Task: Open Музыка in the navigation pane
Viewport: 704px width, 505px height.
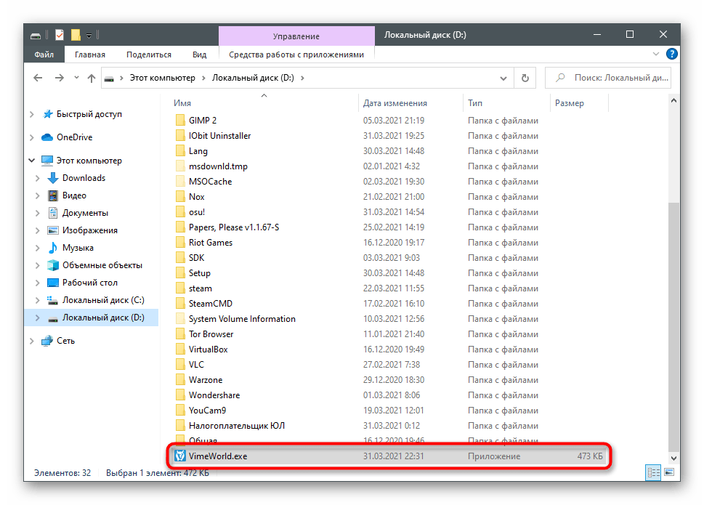Action: coord(78,248)
